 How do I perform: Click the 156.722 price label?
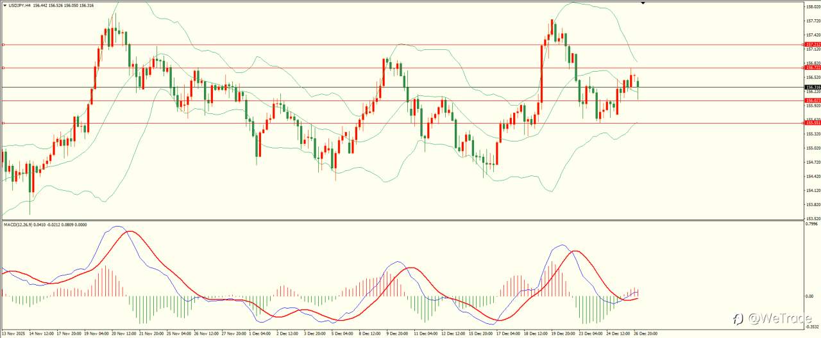click(x=813, y=67)
